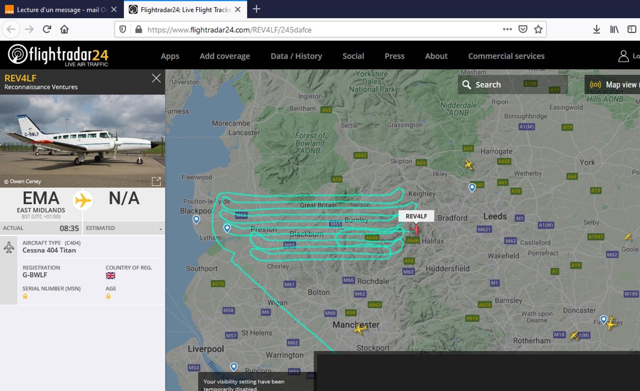Click the aircraft type plane icon
The width and height of the screenshot is (640, 391).
coord(9,248)
